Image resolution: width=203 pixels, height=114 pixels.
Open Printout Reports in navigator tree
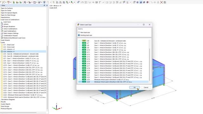6,109
